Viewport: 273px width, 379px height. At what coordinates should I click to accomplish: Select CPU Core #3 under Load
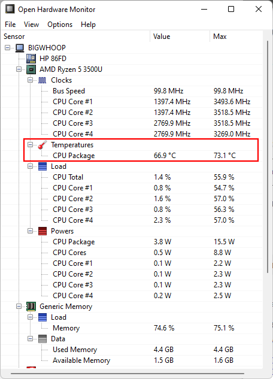pos(132,210)
